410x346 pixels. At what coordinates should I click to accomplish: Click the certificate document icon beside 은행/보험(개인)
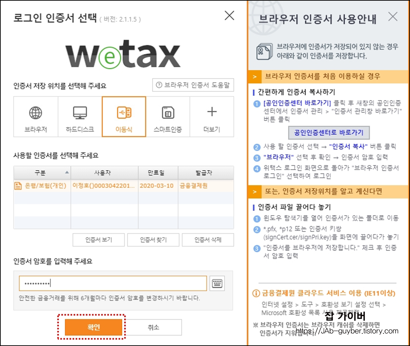click(18, 186)
